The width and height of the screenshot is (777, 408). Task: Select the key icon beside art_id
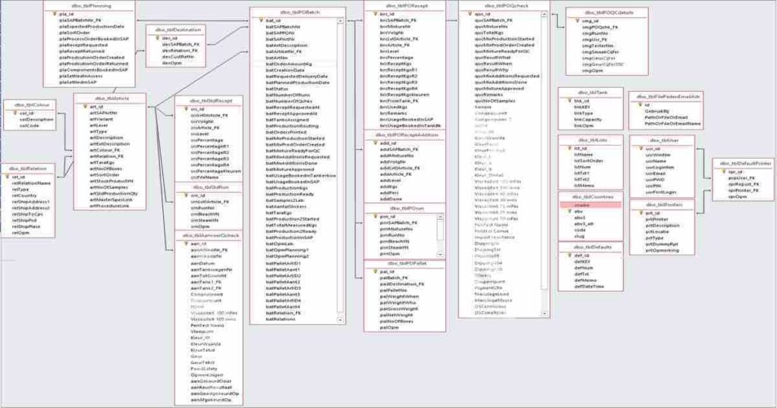point(83,107)
